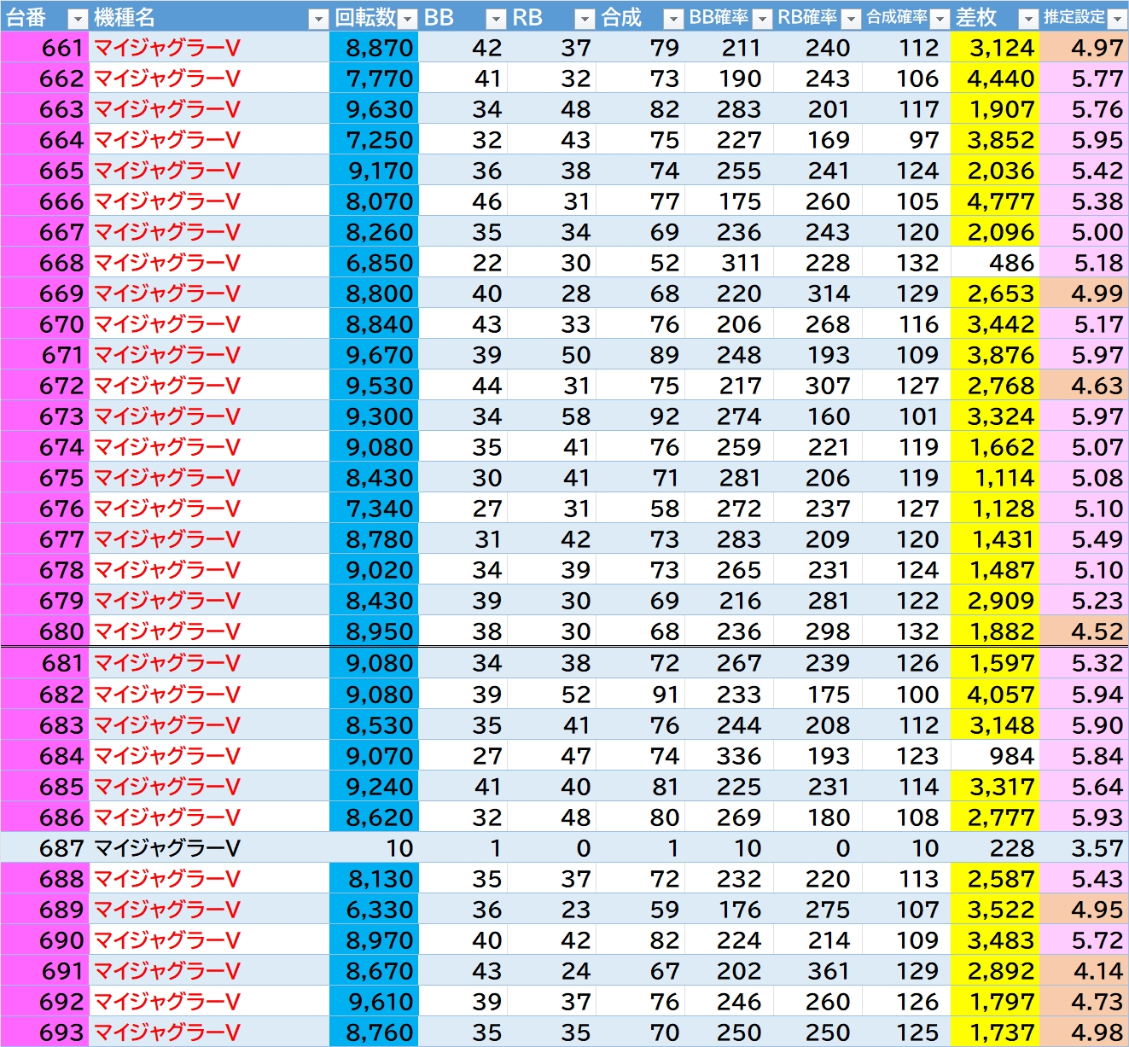Viewport: 1129px width, 1047px height.
Task: Select 合成確率 value 132 in row 680
Action: coord(906,631)
